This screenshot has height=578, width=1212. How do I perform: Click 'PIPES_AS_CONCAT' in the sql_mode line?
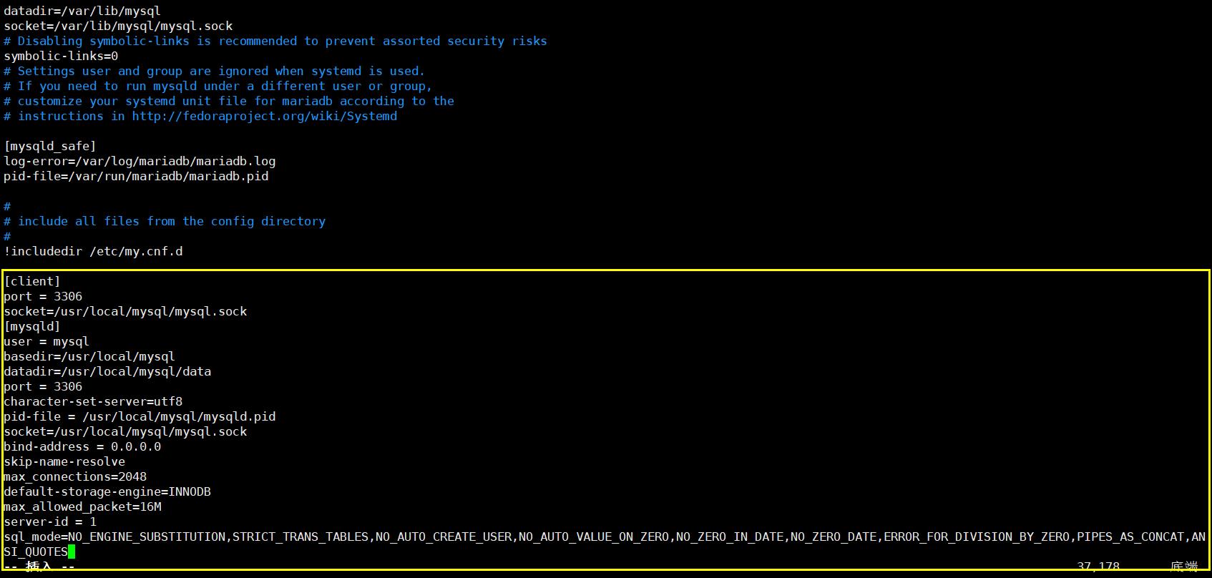(1130, 537)
